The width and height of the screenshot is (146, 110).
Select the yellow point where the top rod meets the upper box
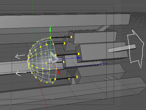click(71, 37)
